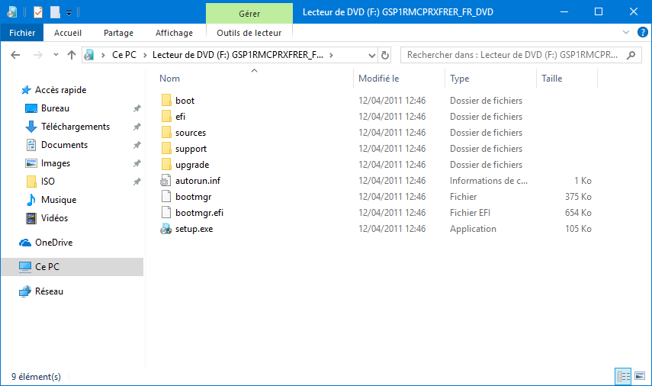Click the Properties icon in quick access toolbar

click(38, 12)
